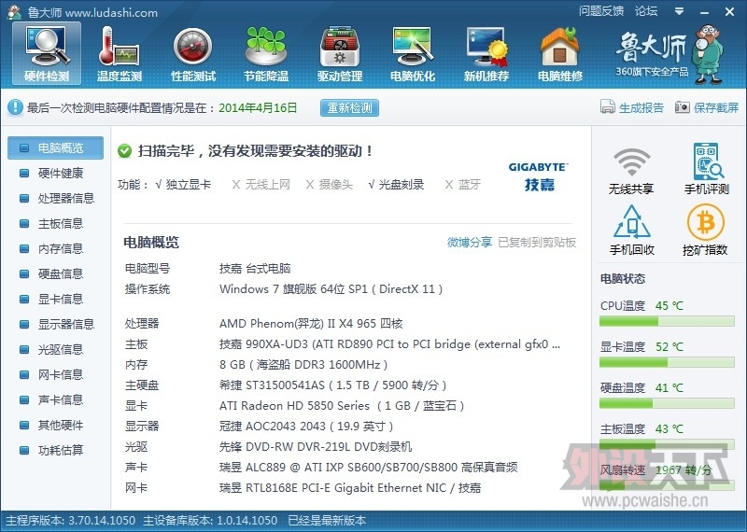Open 手机评测 phone benchmark icon
747x532 pixels.
[707, 169]
